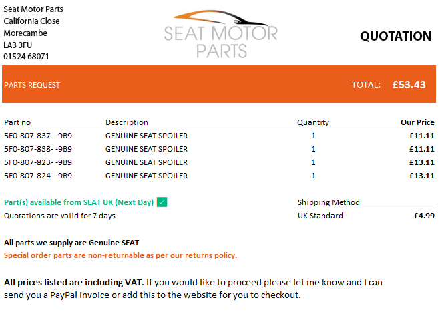Click the £4.99 shipping price
This screenshot has width=444, height=312.
tap(425, 216)
